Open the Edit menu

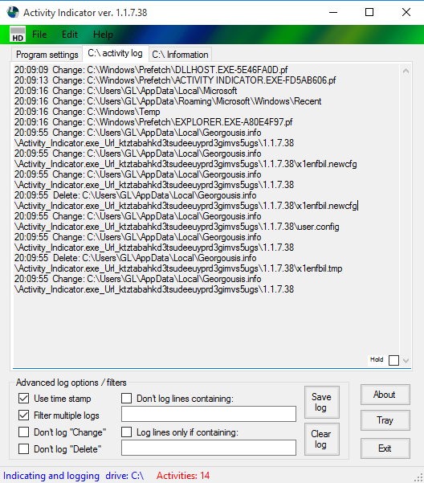click(70, 35)
